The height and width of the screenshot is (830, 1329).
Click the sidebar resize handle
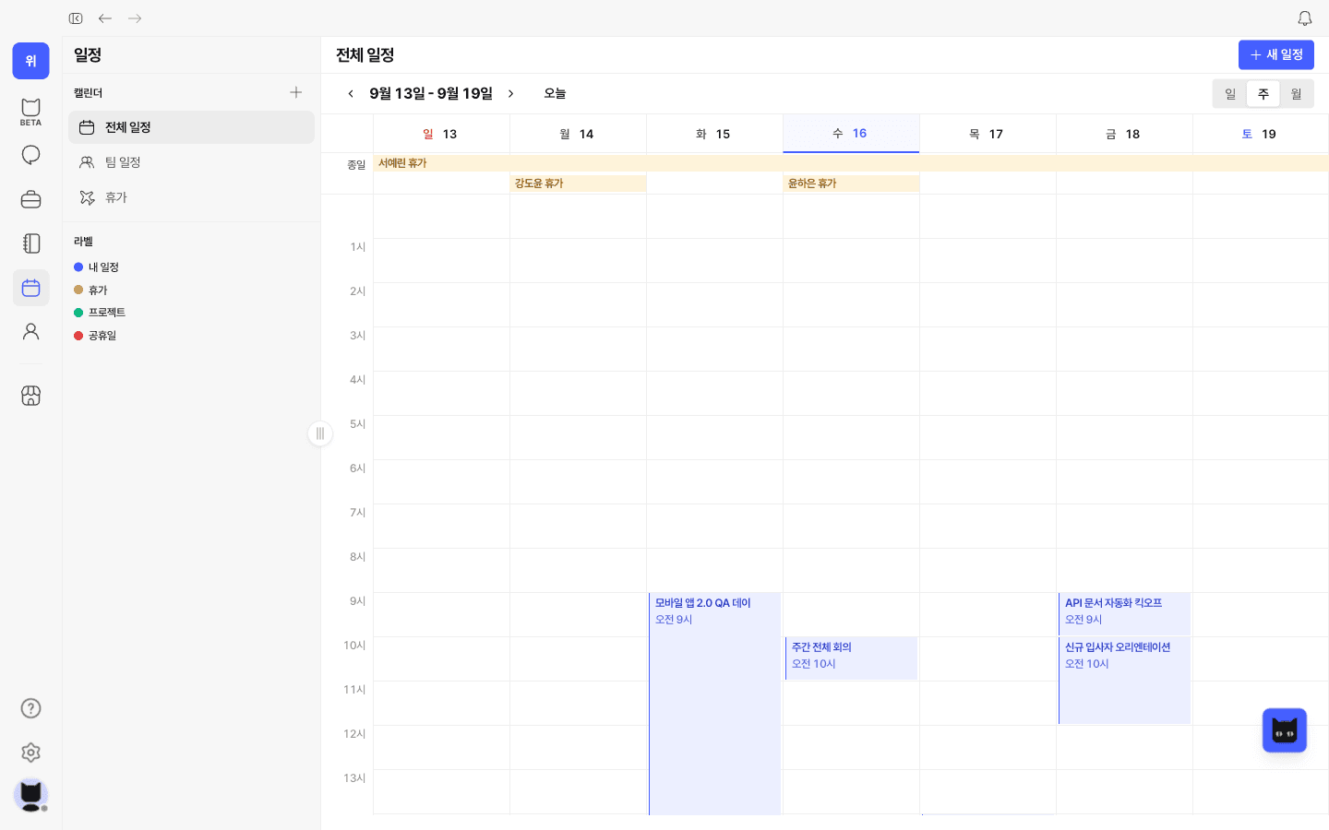click(319, 433)
